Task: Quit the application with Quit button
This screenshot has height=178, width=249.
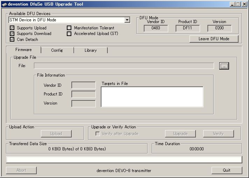Action: (227, 170)
